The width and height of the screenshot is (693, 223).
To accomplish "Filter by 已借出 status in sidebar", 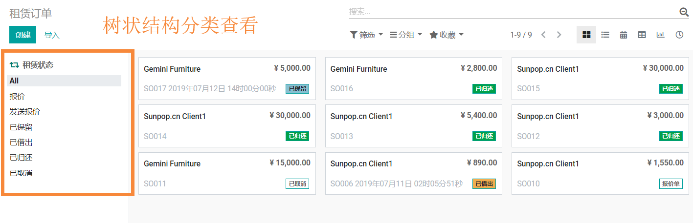I will 21,142.
